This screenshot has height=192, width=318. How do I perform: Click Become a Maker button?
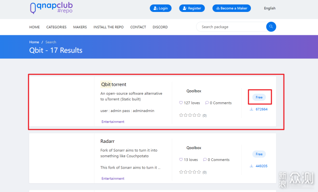[x=231, y=8]
